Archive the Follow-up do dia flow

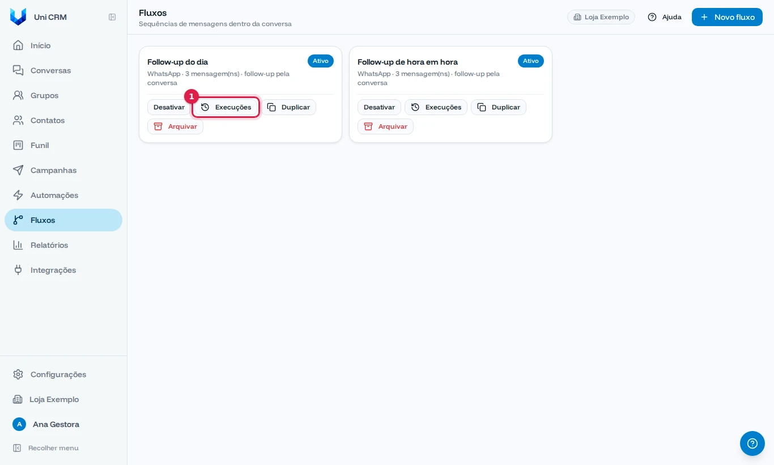point(175,126)
